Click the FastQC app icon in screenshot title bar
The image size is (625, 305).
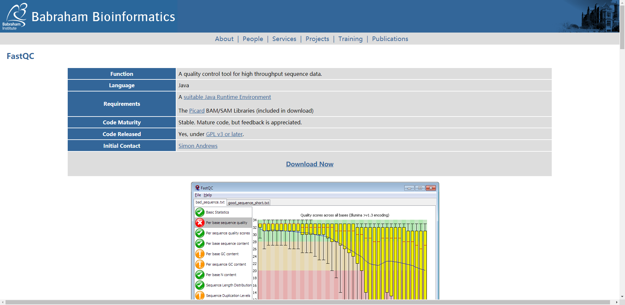(x=197, y=188)
